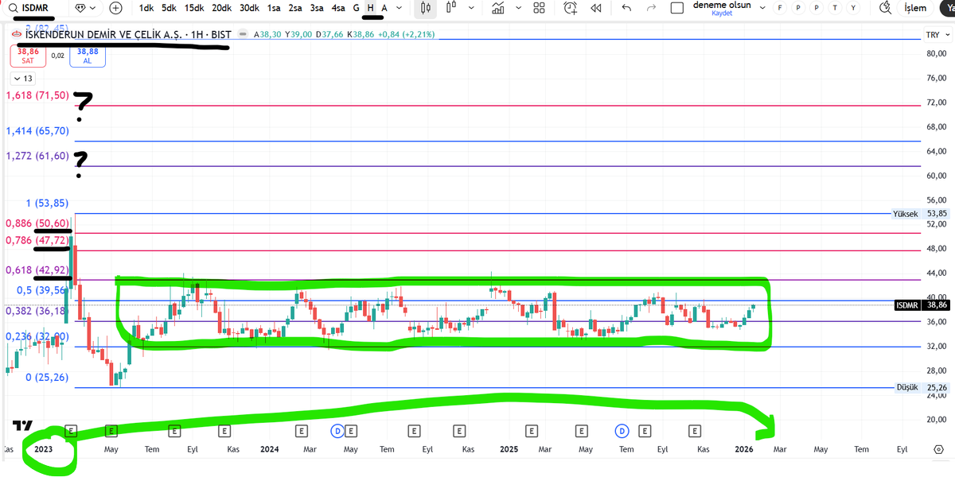The image size is (955, 477).
Task: Create an alert with the alarm icon
Action: point(571,8)
